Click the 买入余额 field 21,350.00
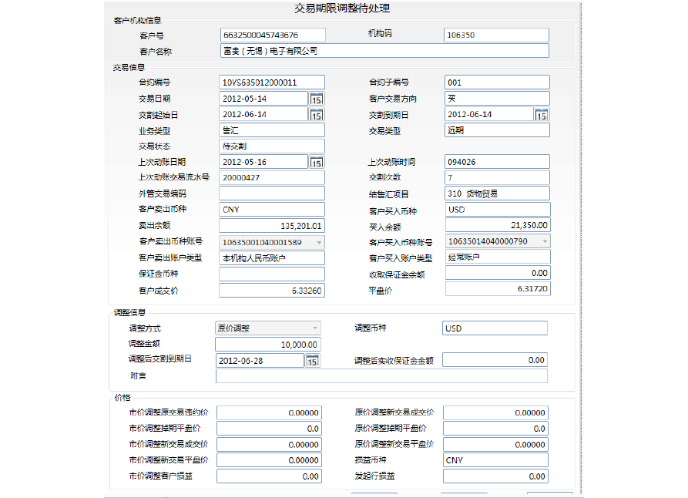Image resolution: width=688 pixels, height=498 pixels. [x=498, y=225]
